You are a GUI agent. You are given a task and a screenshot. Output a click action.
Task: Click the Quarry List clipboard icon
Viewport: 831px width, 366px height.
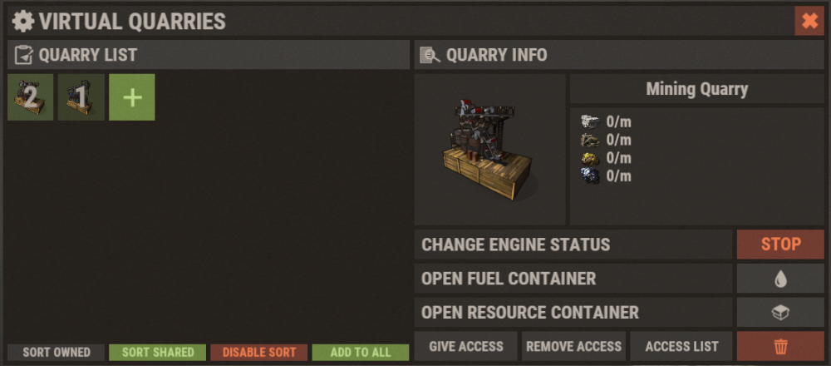point(24,55)
